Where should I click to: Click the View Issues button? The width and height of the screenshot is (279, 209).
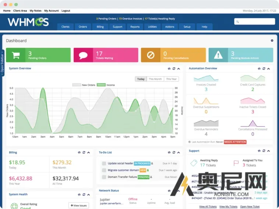click(79, 205)
